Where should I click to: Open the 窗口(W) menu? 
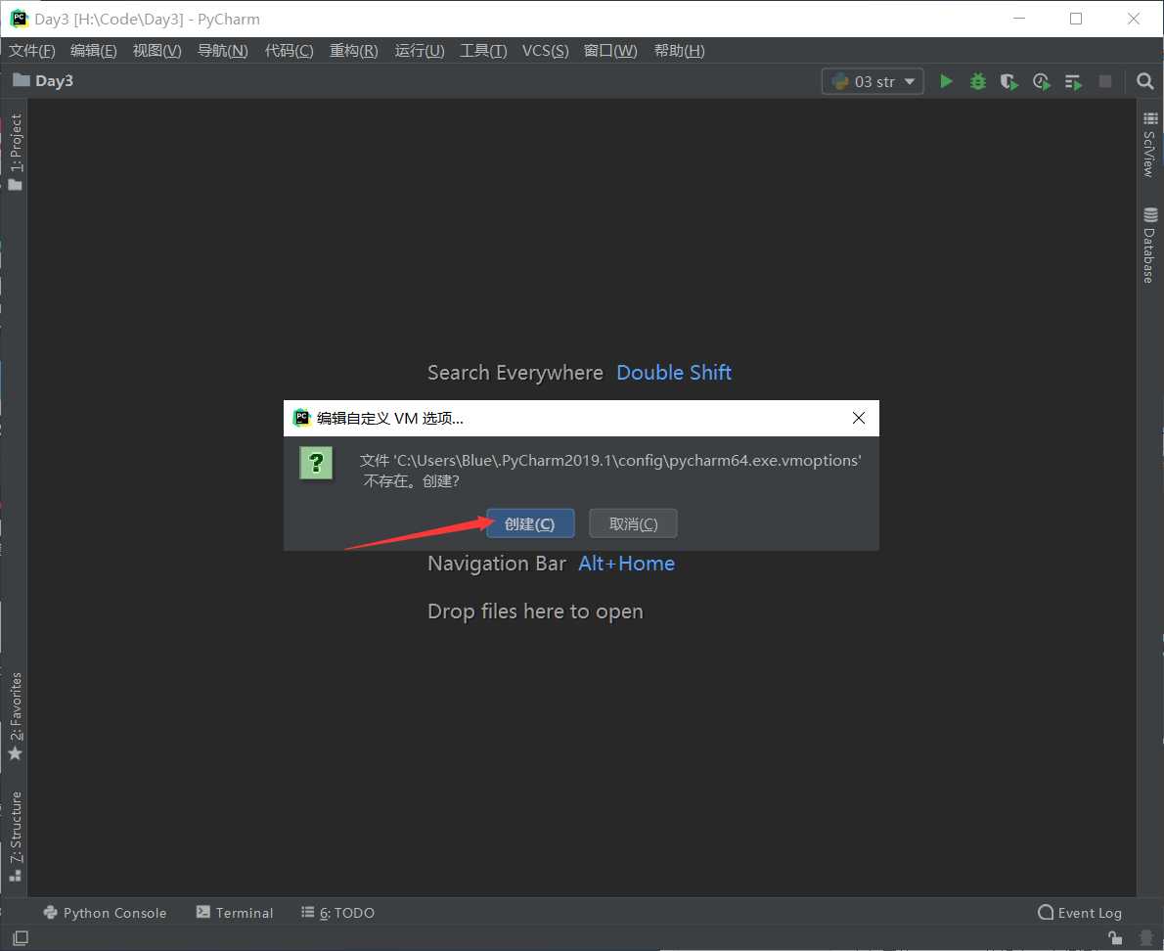[x=610, y=51]
